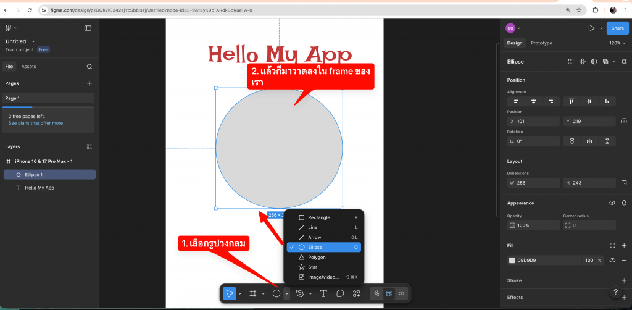Open the Actions tool in toolbar
The image size is (632, 310).
(x=356, y=293)
